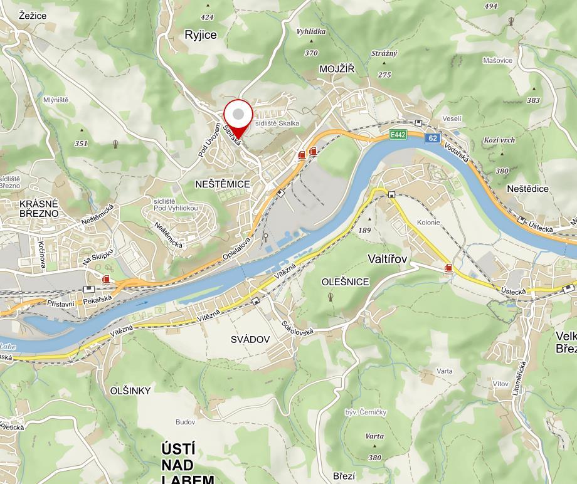Select the gas station icon near Valtířov
Screen dimensions: 577x484
pos(448,268)
